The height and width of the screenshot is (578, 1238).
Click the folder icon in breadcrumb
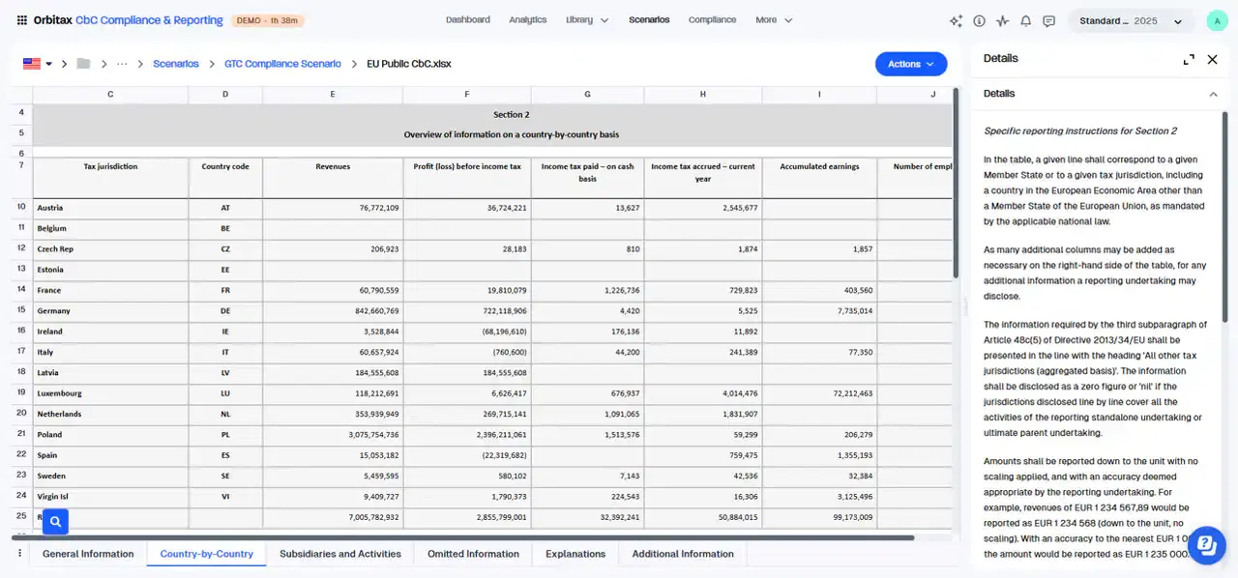[83, 64]
